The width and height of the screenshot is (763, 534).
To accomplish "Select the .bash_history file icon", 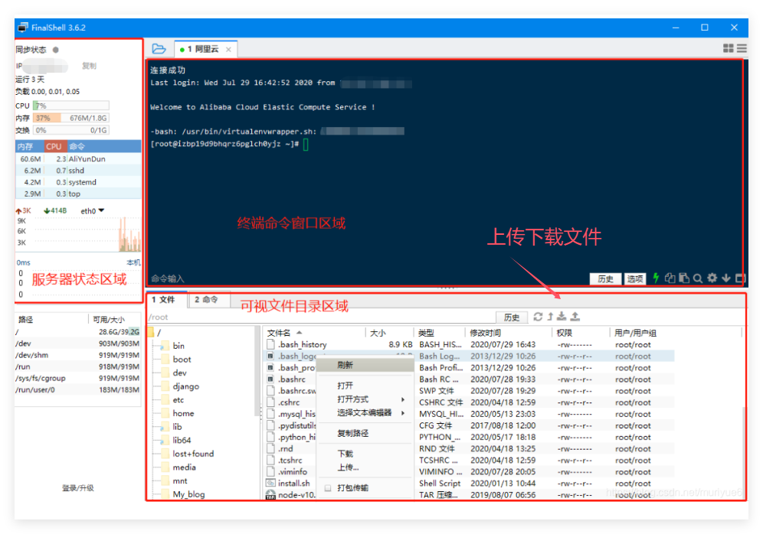I will tap(271, 344).
